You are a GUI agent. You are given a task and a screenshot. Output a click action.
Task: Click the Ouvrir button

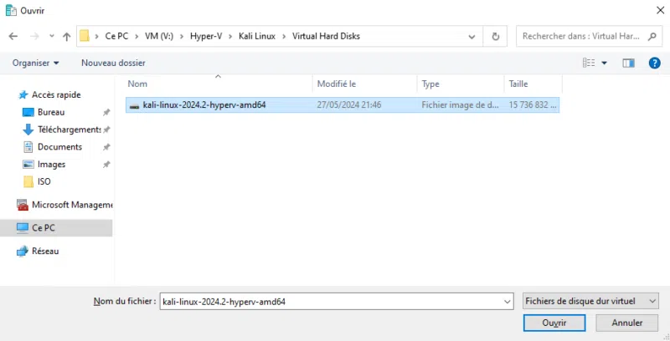(x=554, y=323)
